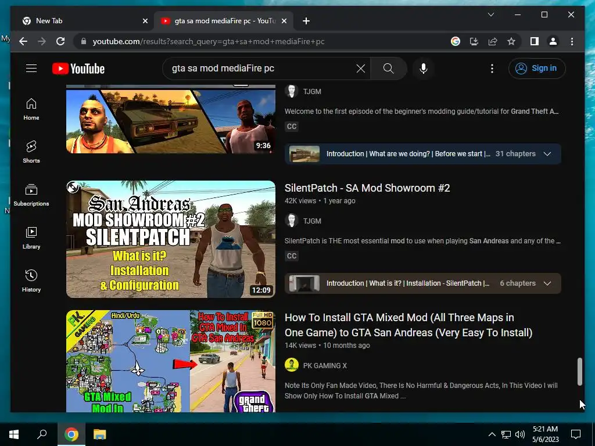The width and height of the screenshot is (595, 446).
Task: Go back with the browser back arrow
Action: click(23, 41)
